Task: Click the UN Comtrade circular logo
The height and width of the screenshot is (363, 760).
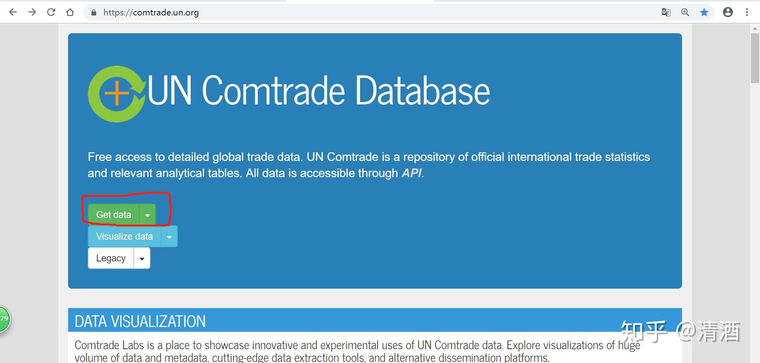Action: coord(117,94)
